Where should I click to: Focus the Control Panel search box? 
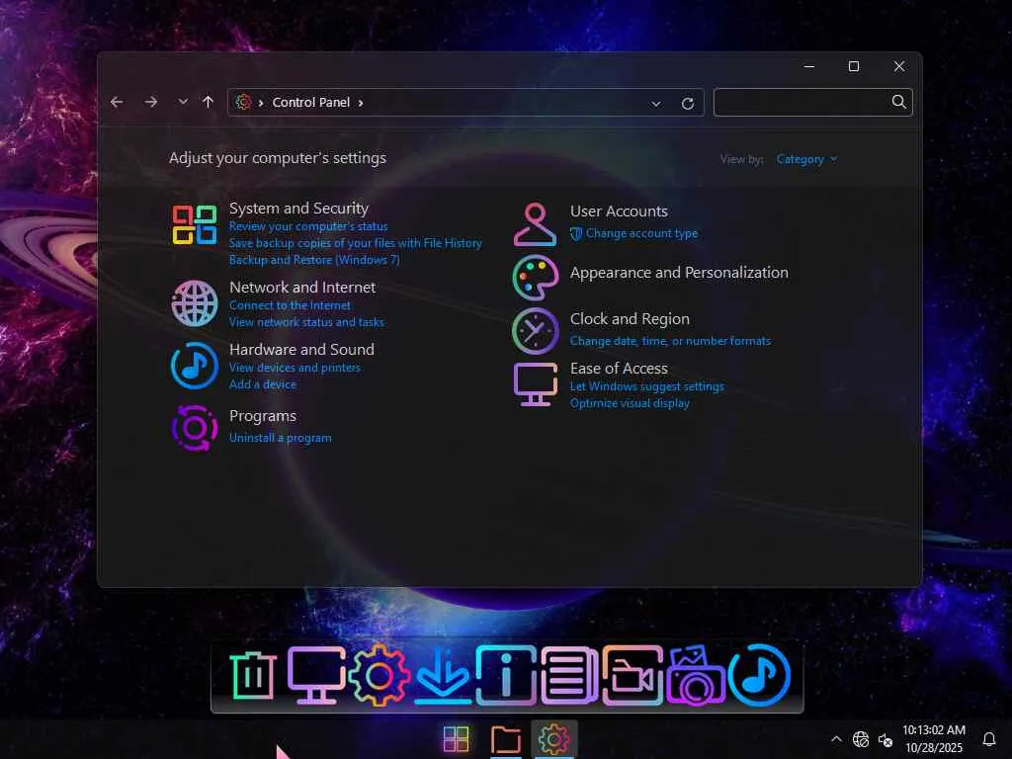[x=812, y=102]
